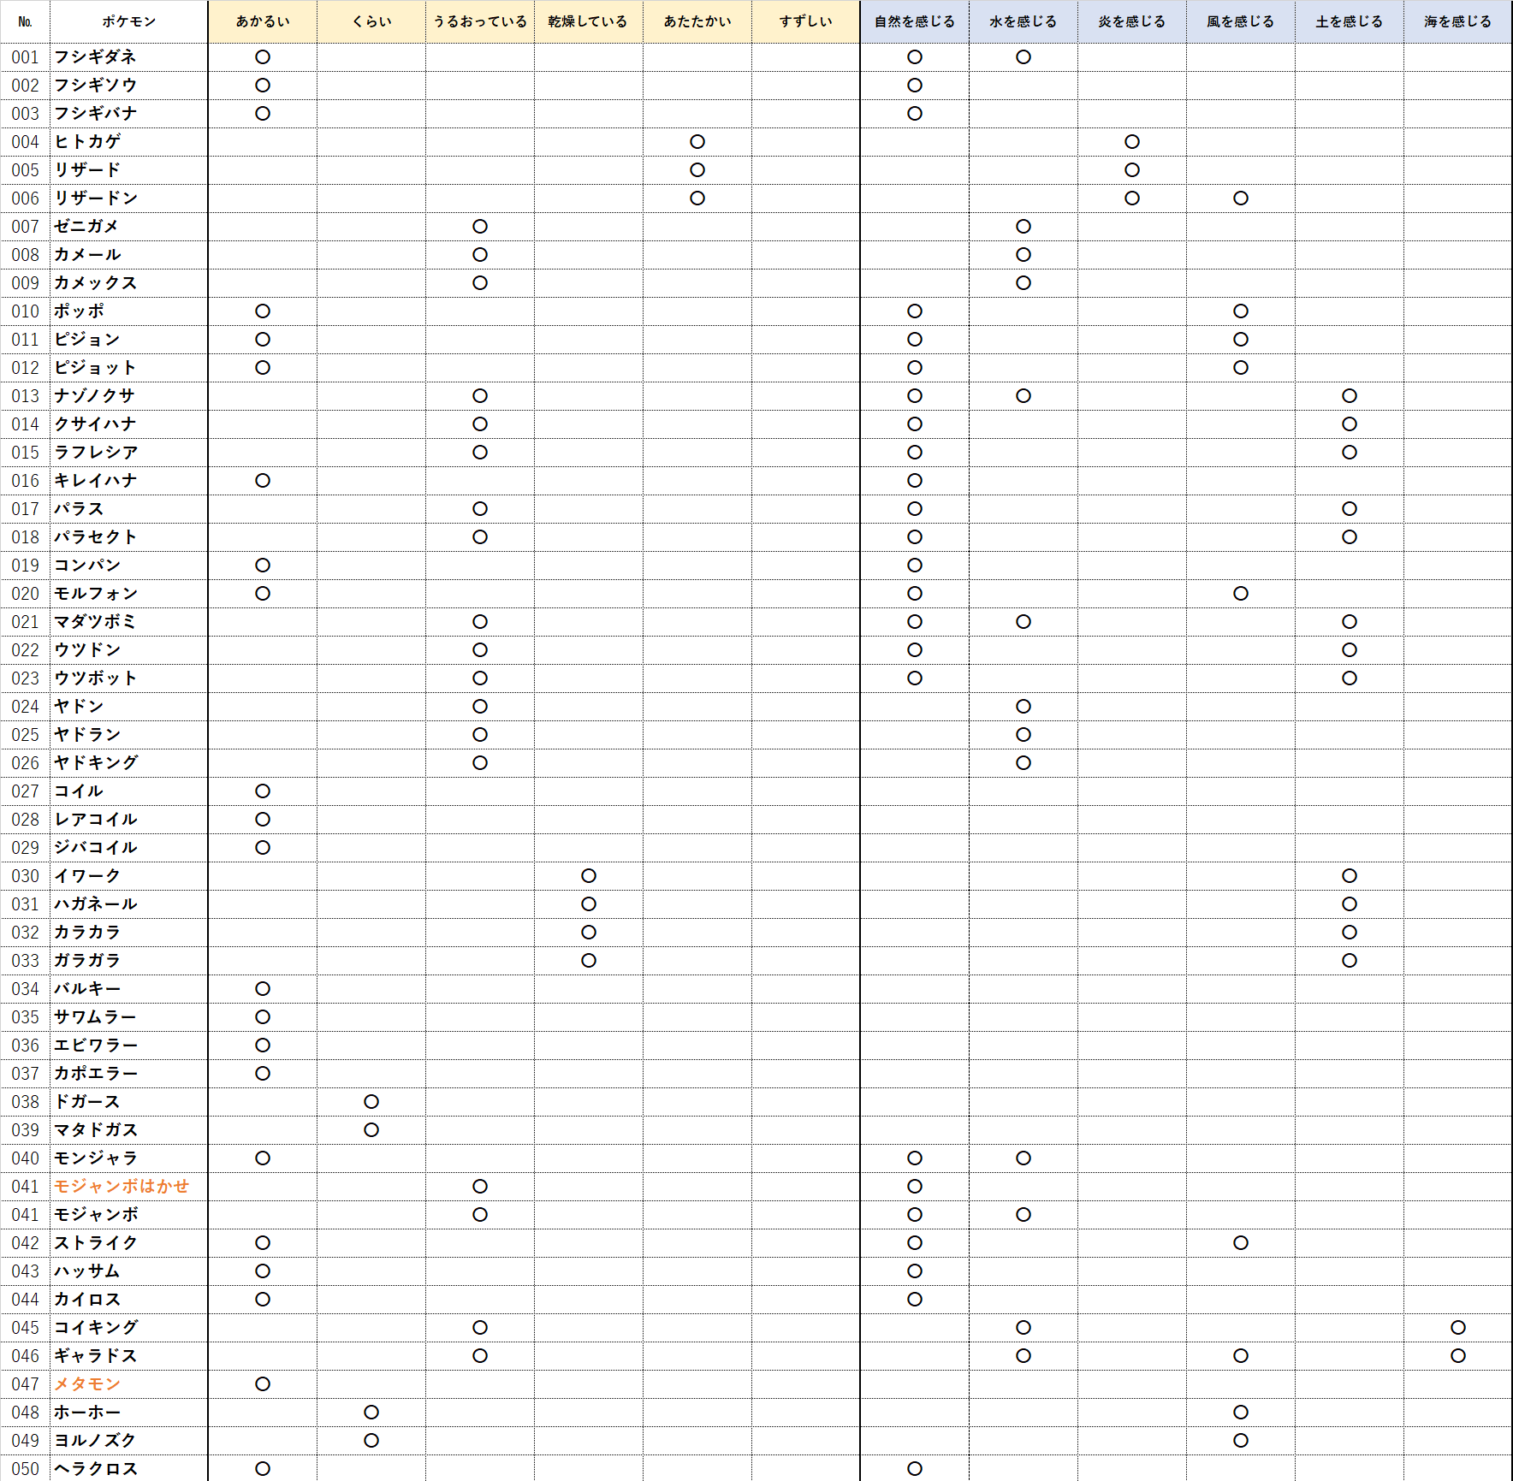The height and width of the screenshot is (1481, 1513).
Task: Select the 海を感じる column header
Action: (x=1457, y=21)
